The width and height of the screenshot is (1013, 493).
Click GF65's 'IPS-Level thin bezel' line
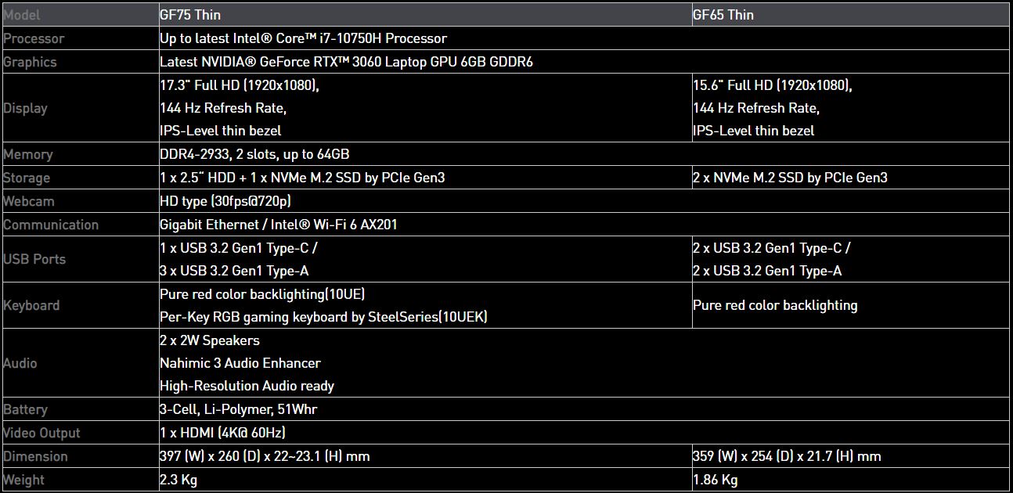pyautogui.click(x=754, y=131)
